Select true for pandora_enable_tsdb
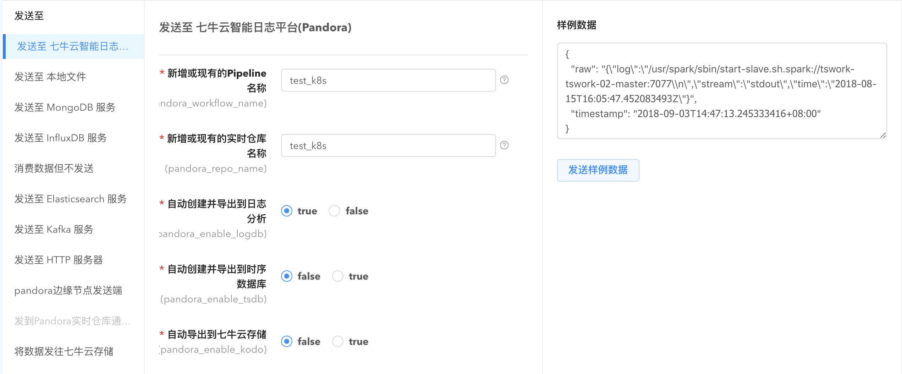The width and height of the screenshot is (902, 374). 337,276
